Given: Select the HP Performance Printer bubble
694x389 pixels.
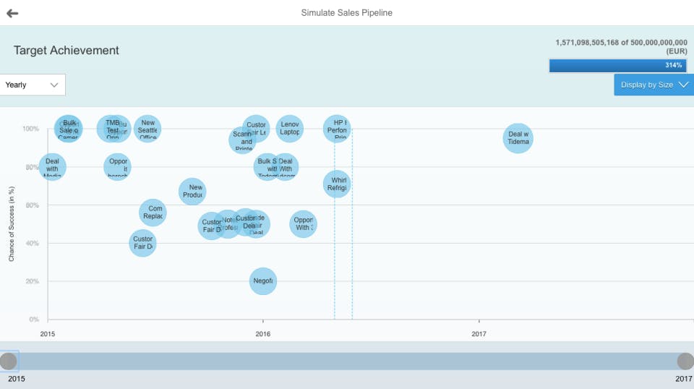Looking at the screenshot, I should (x=337, y=129).
